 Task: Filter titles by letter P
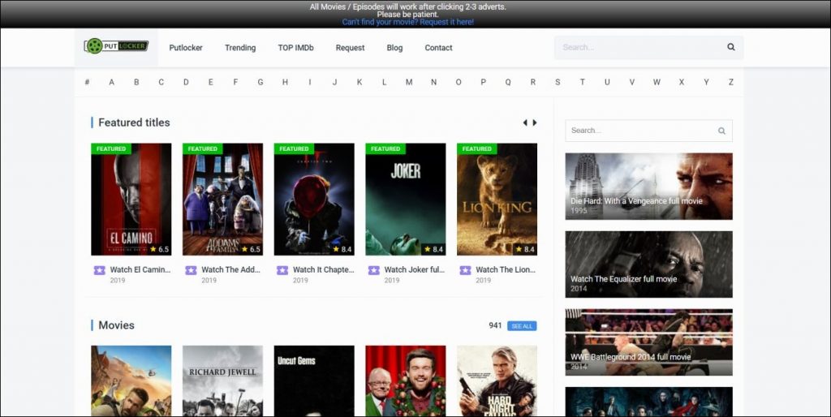(484, 82)
